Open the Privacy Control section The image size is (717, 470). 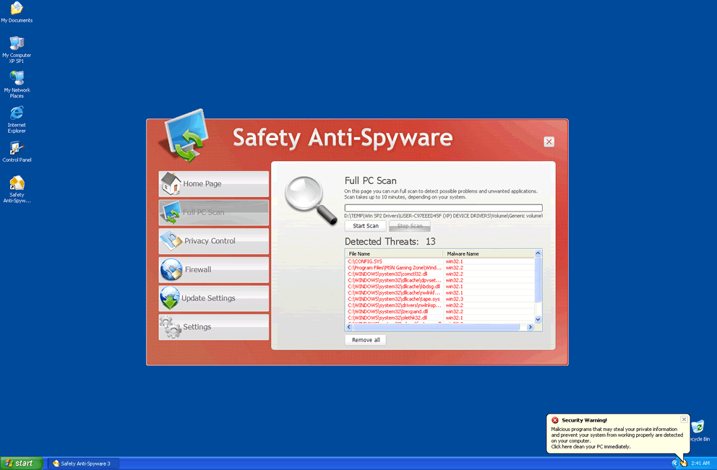pyautogui.click(x=213, y=241)
